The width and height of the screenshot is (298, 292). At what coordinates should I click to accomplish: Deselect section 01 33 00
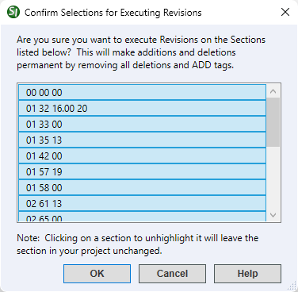click(x=142, y=124)
